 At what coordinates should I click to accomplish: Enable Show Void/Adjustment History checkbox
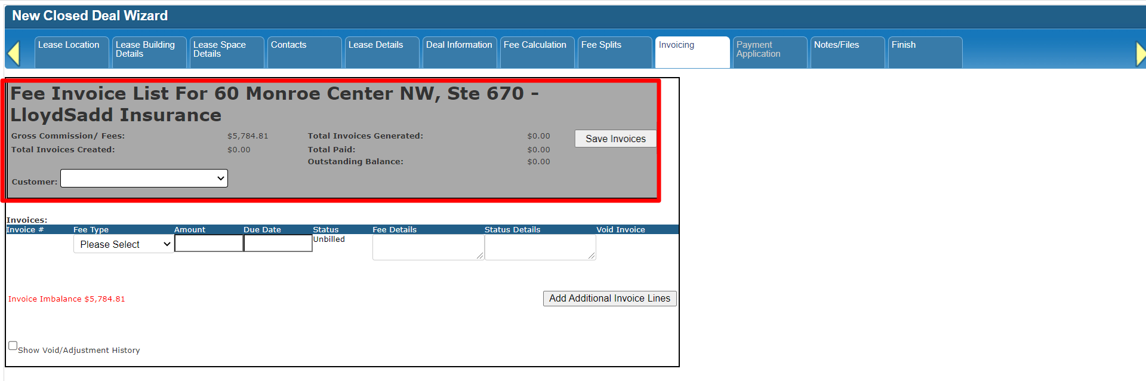[13, 346]
